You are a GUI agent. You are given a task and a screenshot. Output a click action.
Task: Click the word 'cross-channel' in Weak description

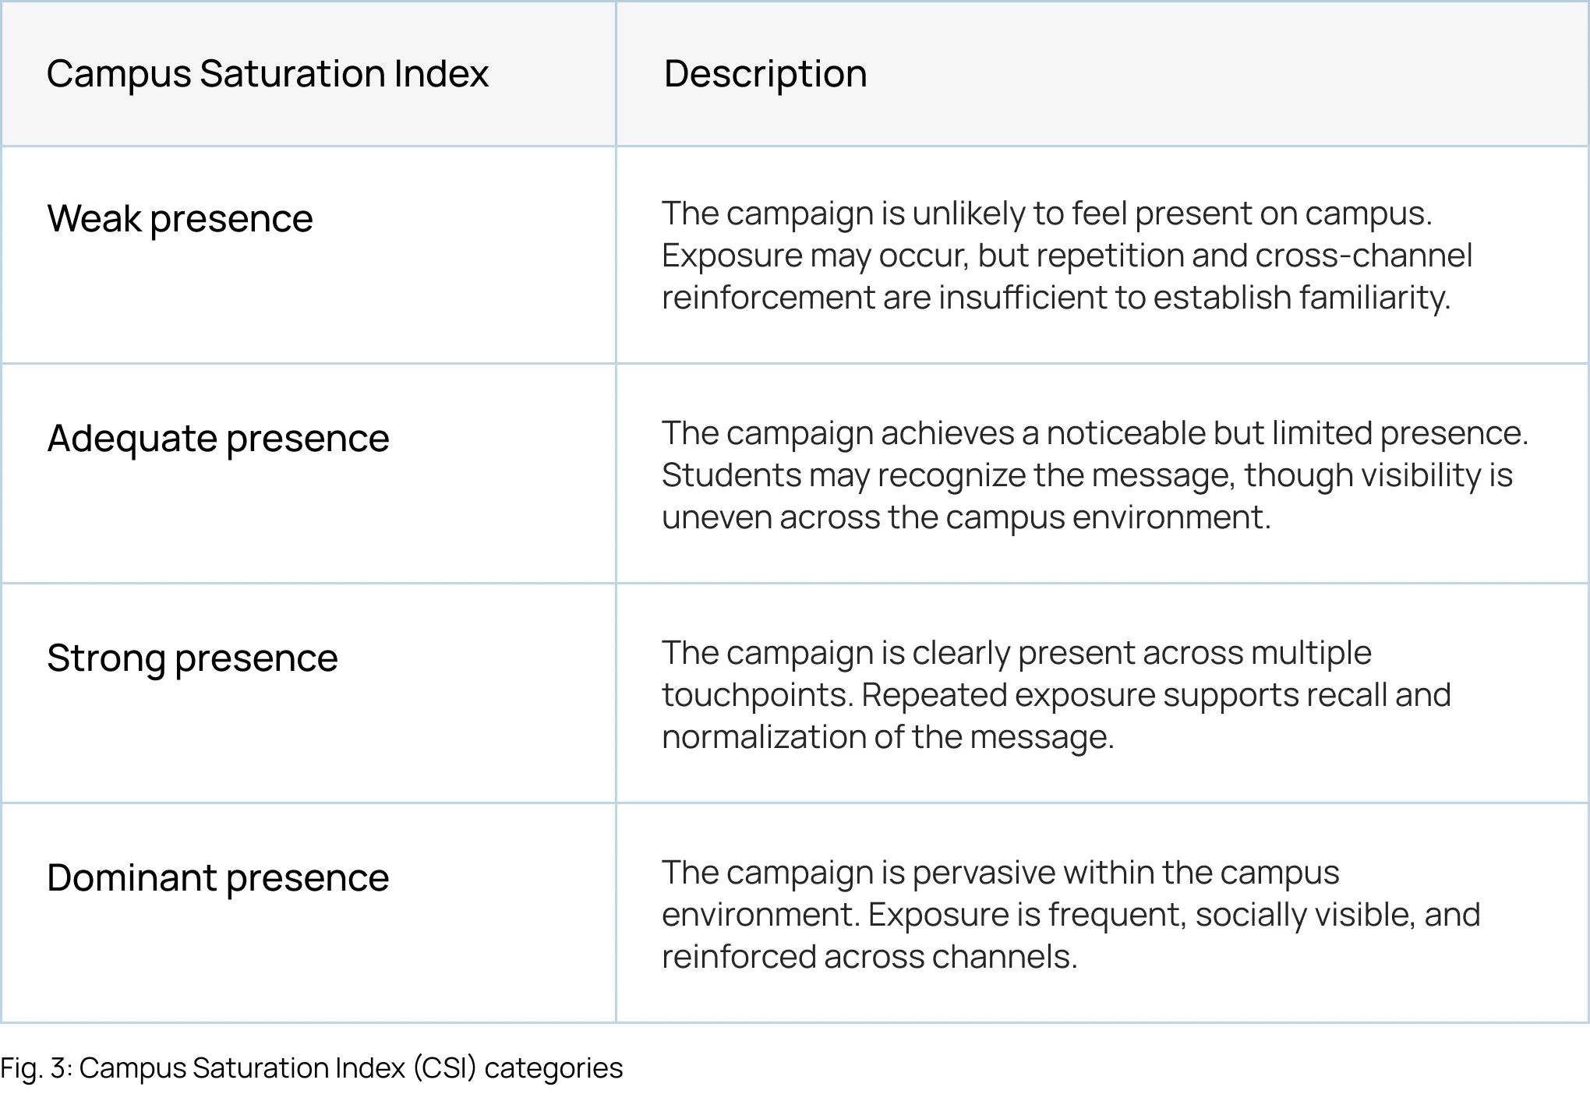tap(1364, 256)
